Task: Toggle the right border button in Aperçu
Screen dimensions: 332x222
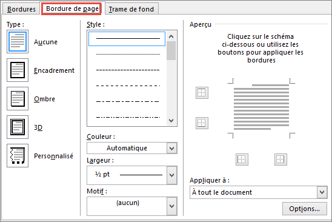Action: pyautogui.click(x=281, y=160)
